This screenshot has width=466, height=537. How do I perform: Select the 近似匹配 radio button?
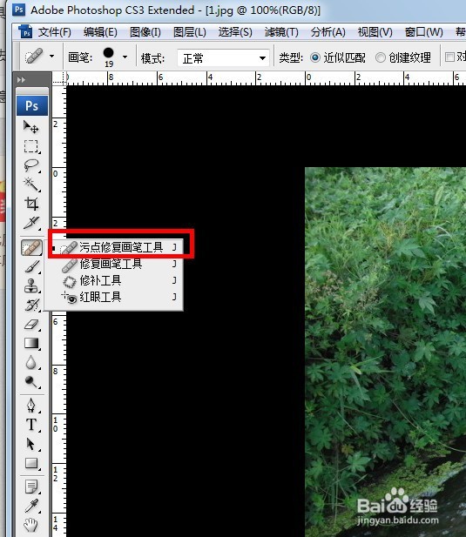point(315,57)
